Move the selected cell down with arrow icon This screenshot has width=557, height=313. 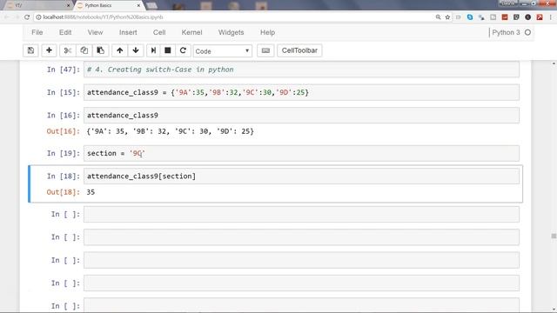coord(136,50)
